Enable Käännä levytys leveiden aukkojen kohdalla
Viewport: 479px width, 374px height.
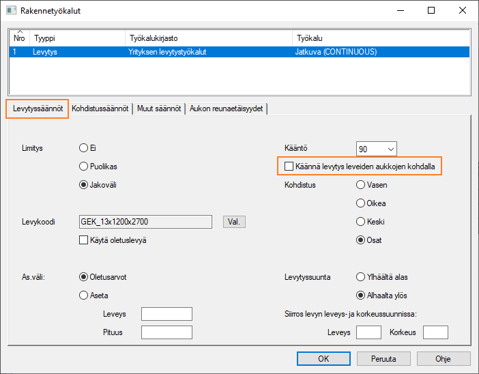(x=289, y=166)
